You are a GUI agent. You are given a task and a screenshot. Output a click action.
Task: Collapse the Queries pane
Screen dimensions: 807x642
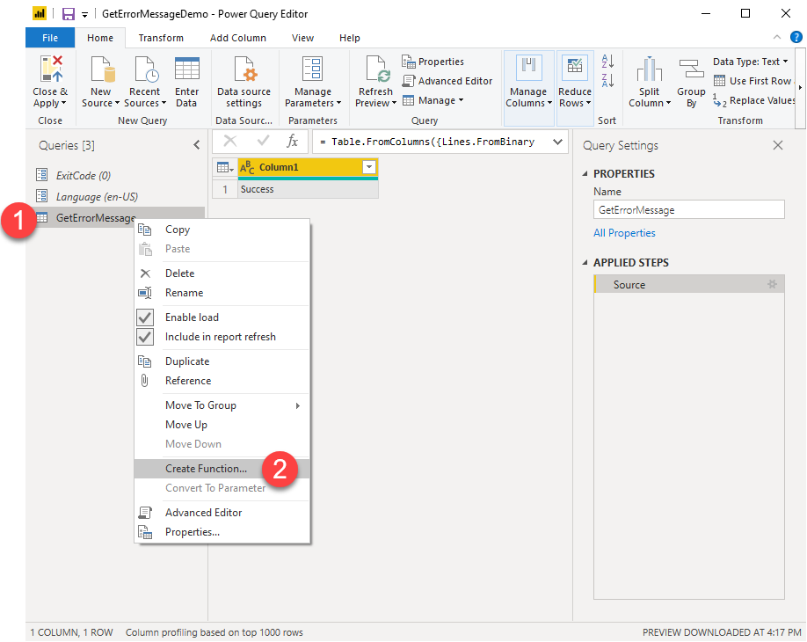click(196, 146)
